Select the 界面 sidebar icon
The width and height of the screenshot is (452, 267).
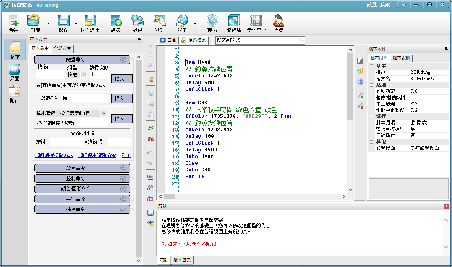[15, 72]
